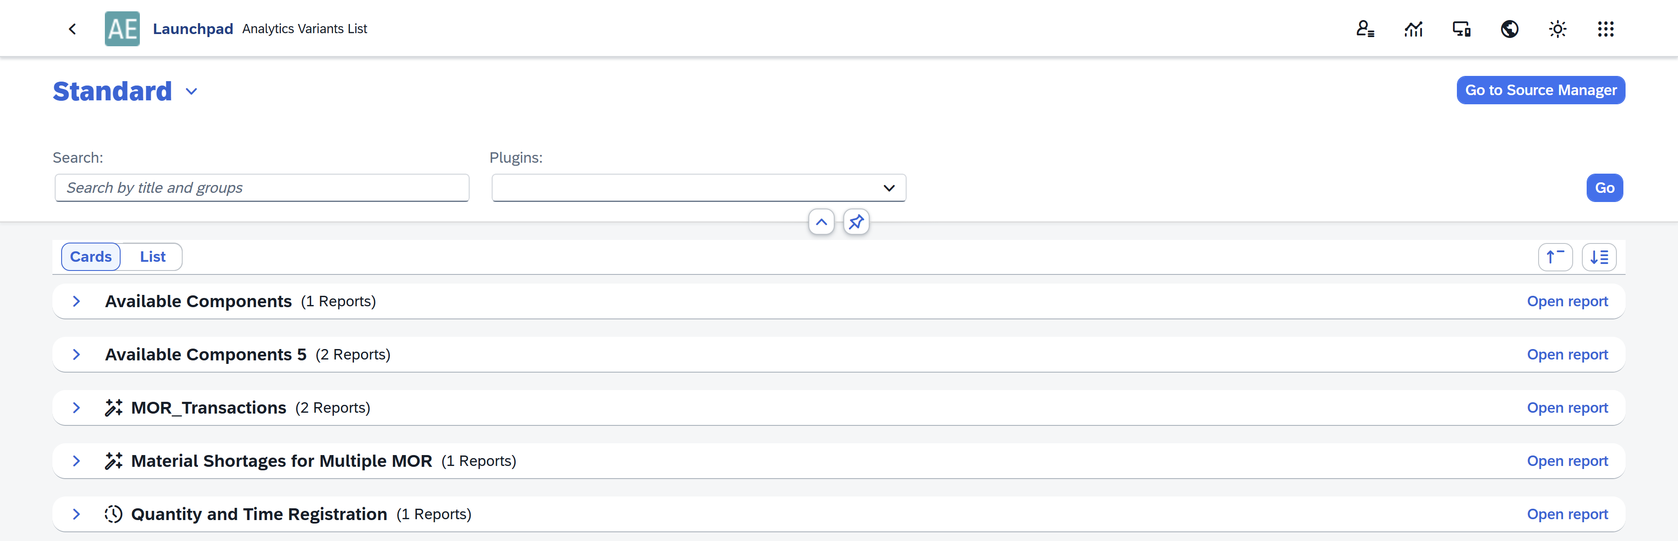Switch theme using the sun icon
Screen dimensions: 1678x541
[x=1557, y=29]
